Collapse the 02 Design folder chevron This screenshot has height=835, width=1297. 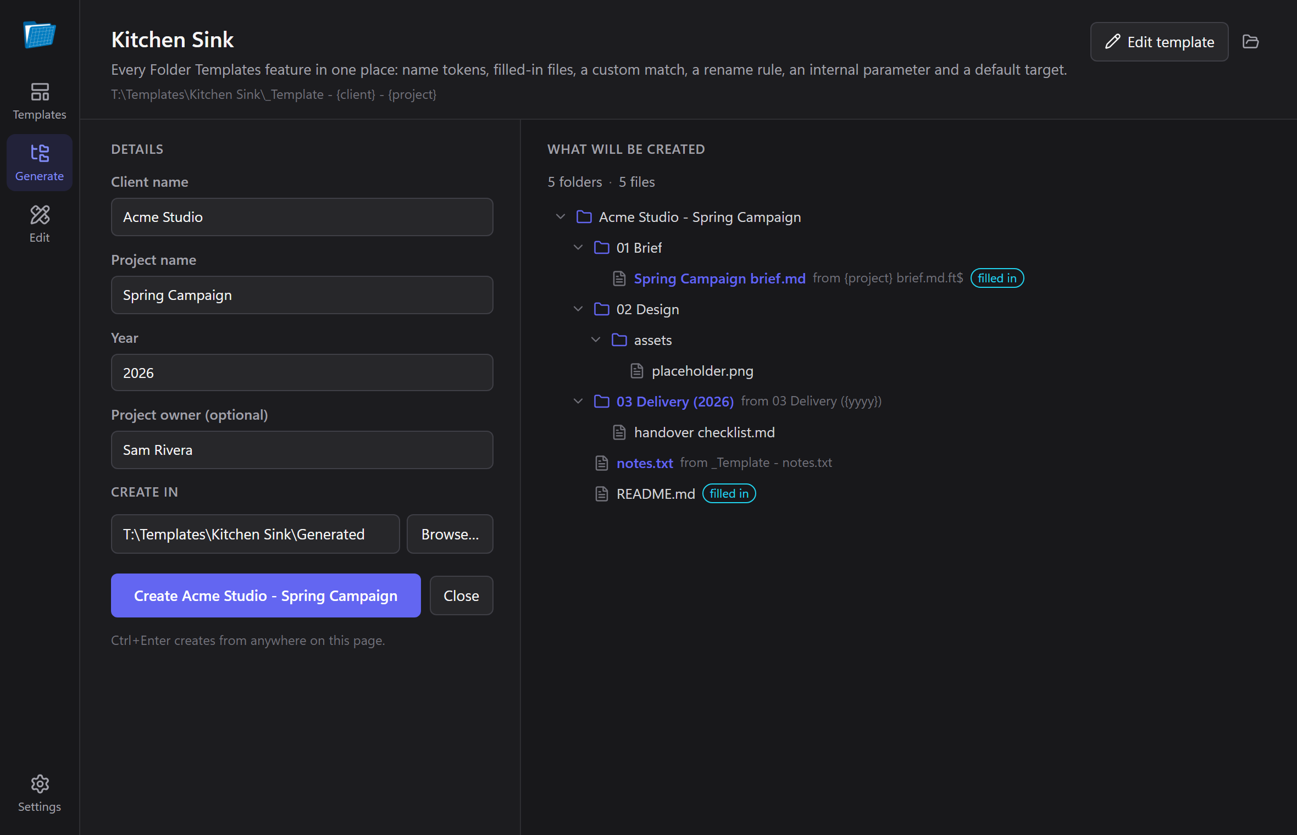(578, 309)
